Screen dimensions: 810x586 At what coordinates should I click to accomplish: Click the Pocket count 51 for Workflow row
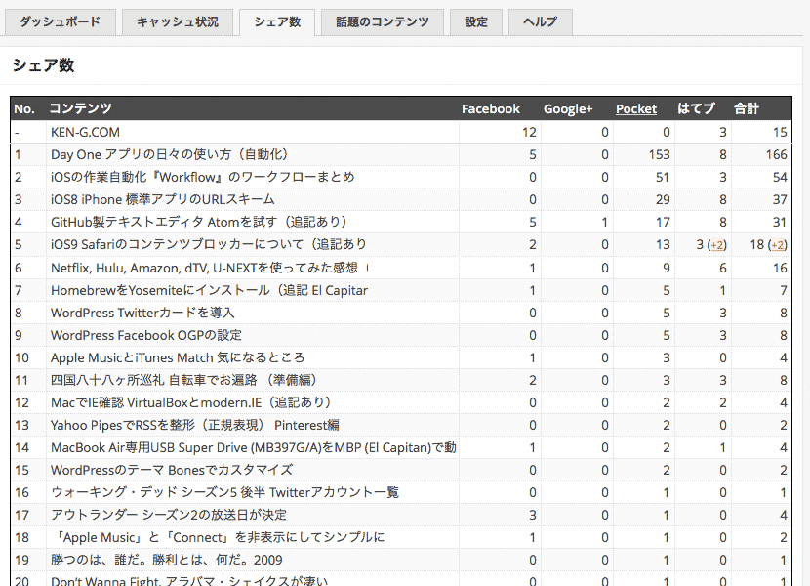point(663,177)
